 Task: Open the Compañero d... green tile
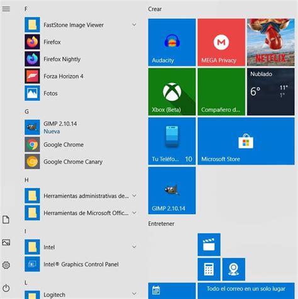click(221, 92)
